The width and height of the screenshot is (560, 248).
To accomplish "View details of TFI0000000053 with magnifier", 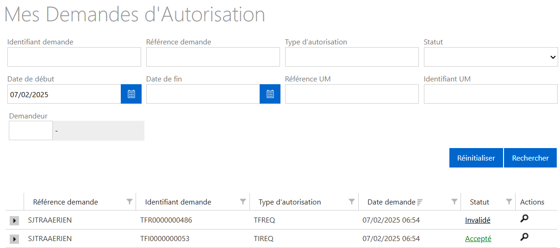I will click(524, 237).
